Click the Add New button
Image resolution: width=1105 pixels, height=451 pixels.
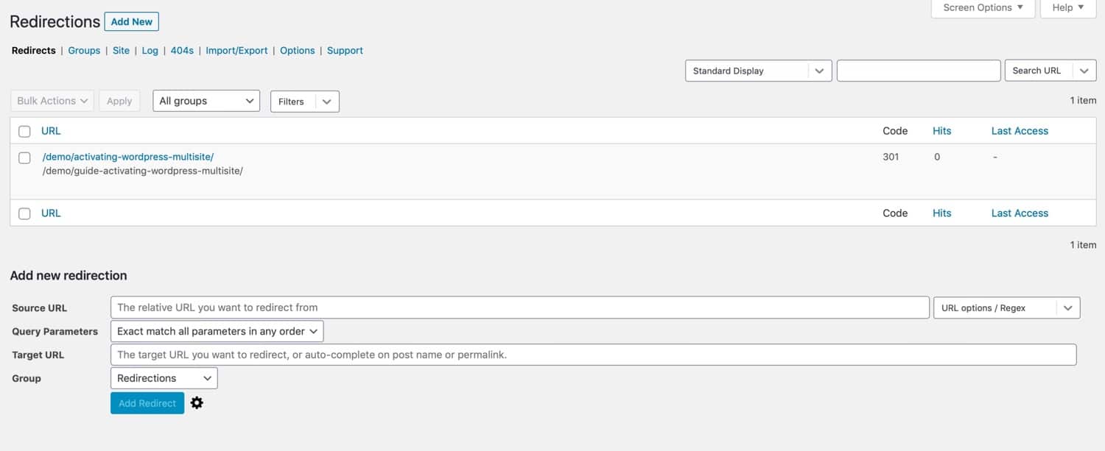[x=131, y=21]
